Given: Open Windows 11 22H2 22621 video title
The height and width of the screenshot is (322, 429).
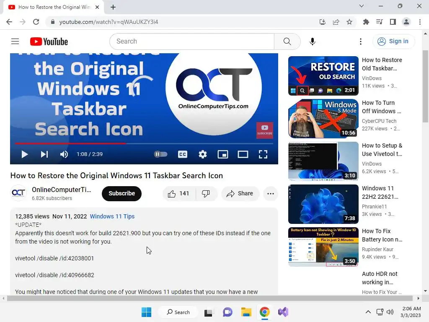Looking at the screenshot, I should pyautogui.click(x=380, y=192).
